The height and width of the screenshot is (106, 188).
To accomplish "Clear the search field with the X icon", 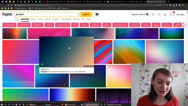I will [x=78, y=14].
